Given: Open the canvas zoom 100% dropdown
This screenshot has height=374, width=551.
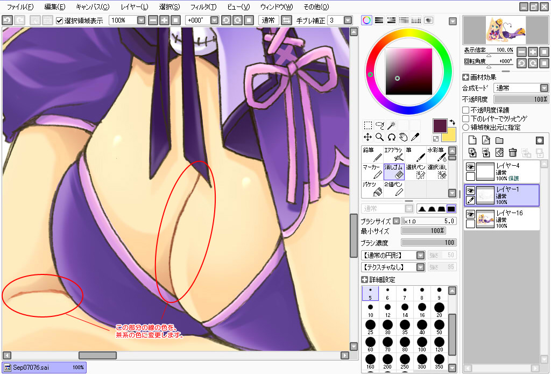Looking at the screenshot, I should tap(142, 20).
